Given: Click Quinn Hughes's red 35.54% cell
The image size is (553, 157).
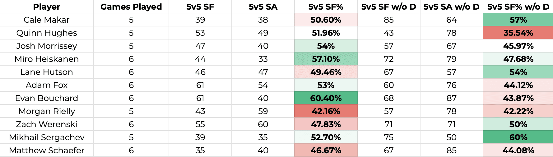Looking at the screenshot, I should coord(518,33).
